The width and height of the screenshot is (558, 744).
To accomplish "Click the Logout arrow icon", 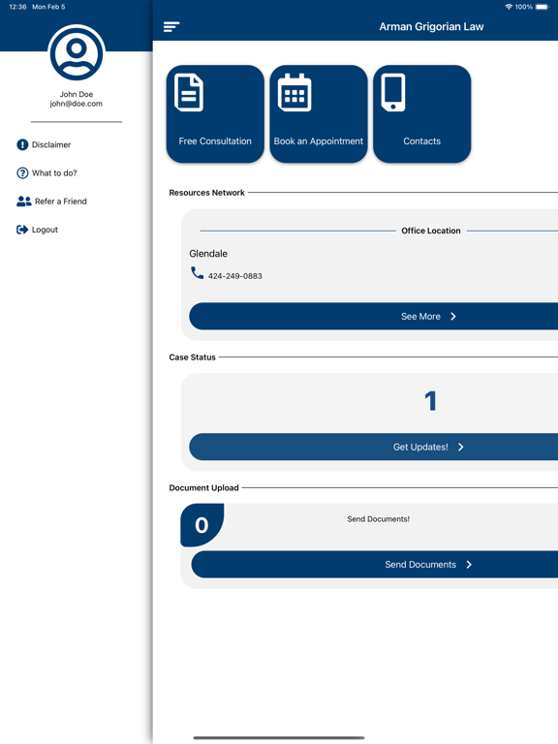I will [22, 230].
